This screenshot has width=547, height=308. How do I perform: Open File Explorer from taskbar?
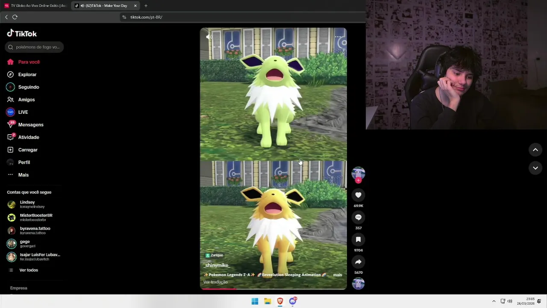point(268,301)
